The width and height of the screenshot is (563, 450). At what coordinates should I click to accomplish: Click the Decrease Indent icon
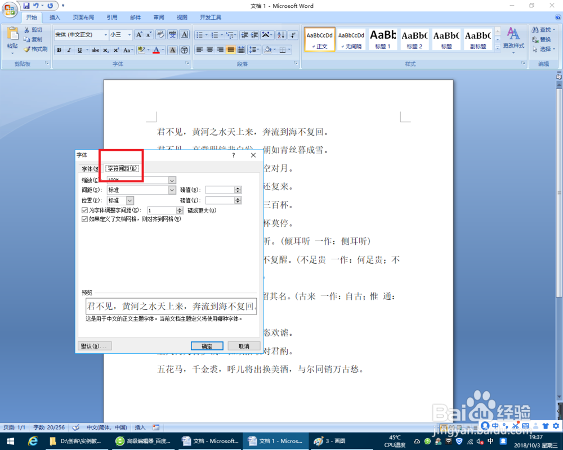(244, 35)
